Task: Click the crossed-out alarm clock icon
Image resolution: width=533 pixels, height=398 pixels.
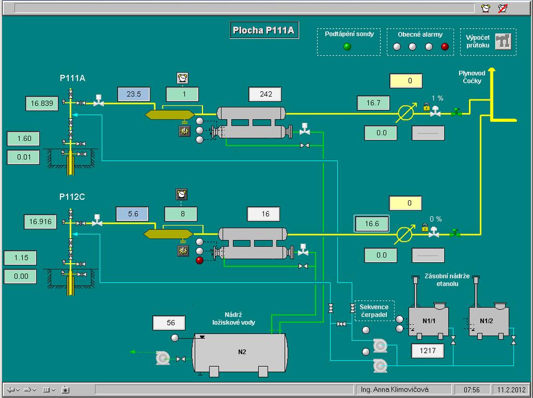Action: (503, 8)
